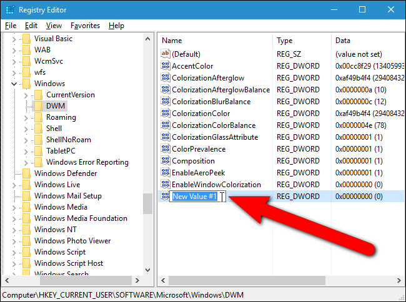This screenshot has height=302, width=406.
Task: Click the ColorizationBlurBalance data 0x0000000c (12)
Action: [360, 102]
